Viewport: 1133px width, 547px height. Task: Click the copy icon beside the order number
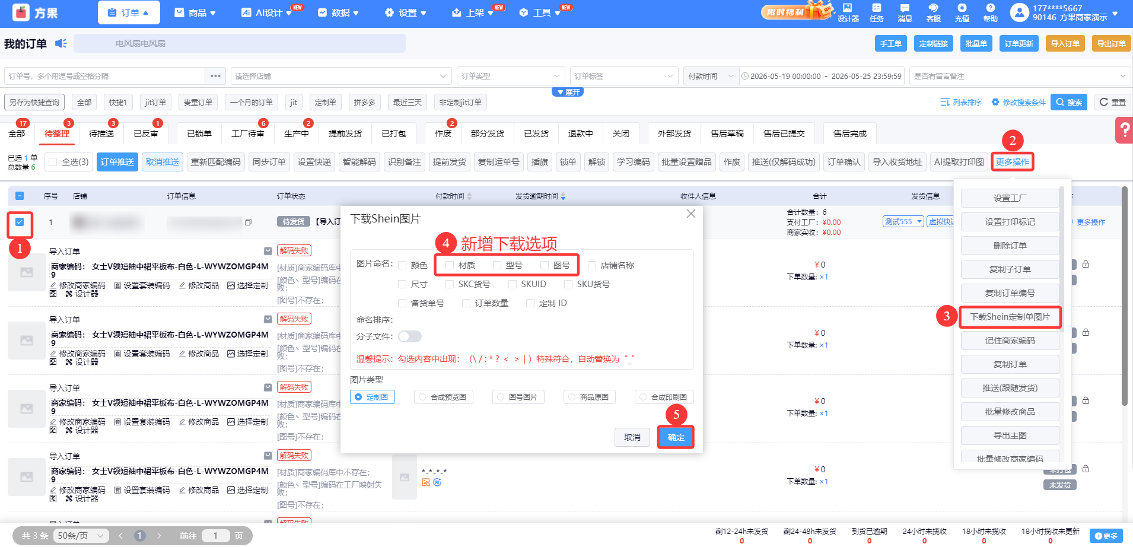point(248,222)
